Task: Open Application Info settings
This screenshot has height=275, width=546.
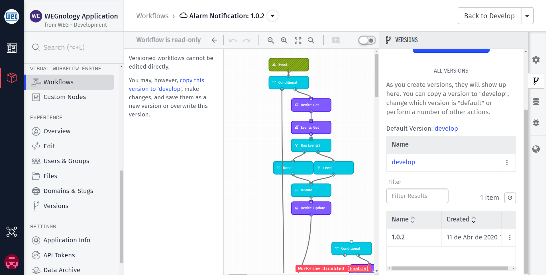Action: tap(67, 240)
